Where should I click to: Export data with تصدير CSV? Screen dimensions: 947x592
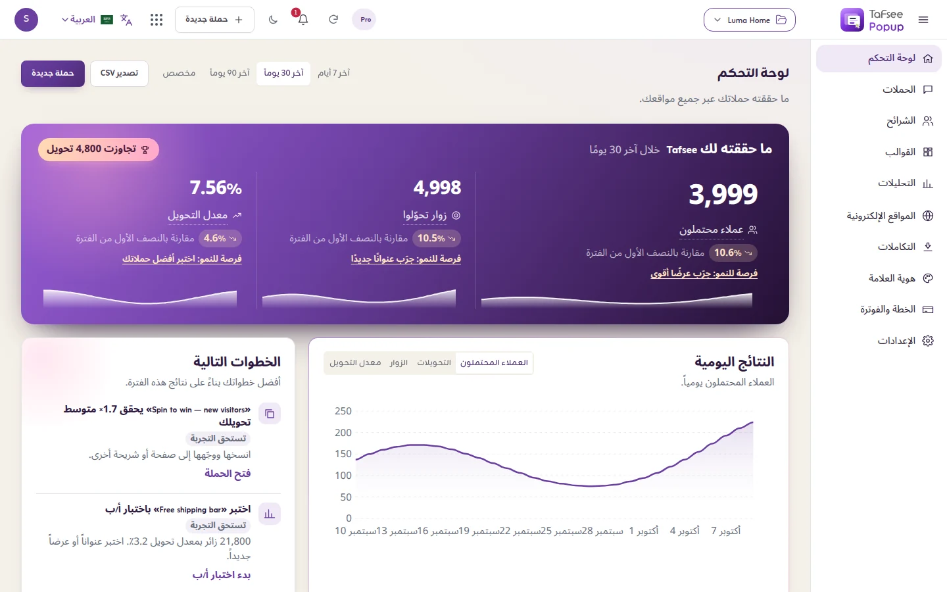119,73
